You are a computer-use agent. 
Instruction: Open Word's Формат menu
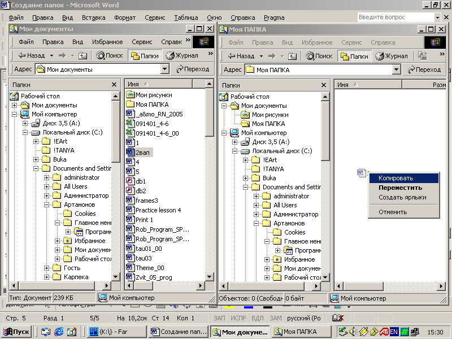124,18
